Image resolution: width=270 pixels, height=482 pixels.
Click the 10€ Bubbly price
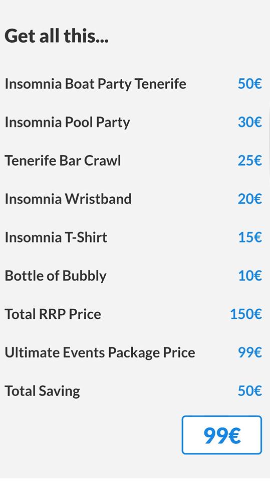[x=250, y=276]
